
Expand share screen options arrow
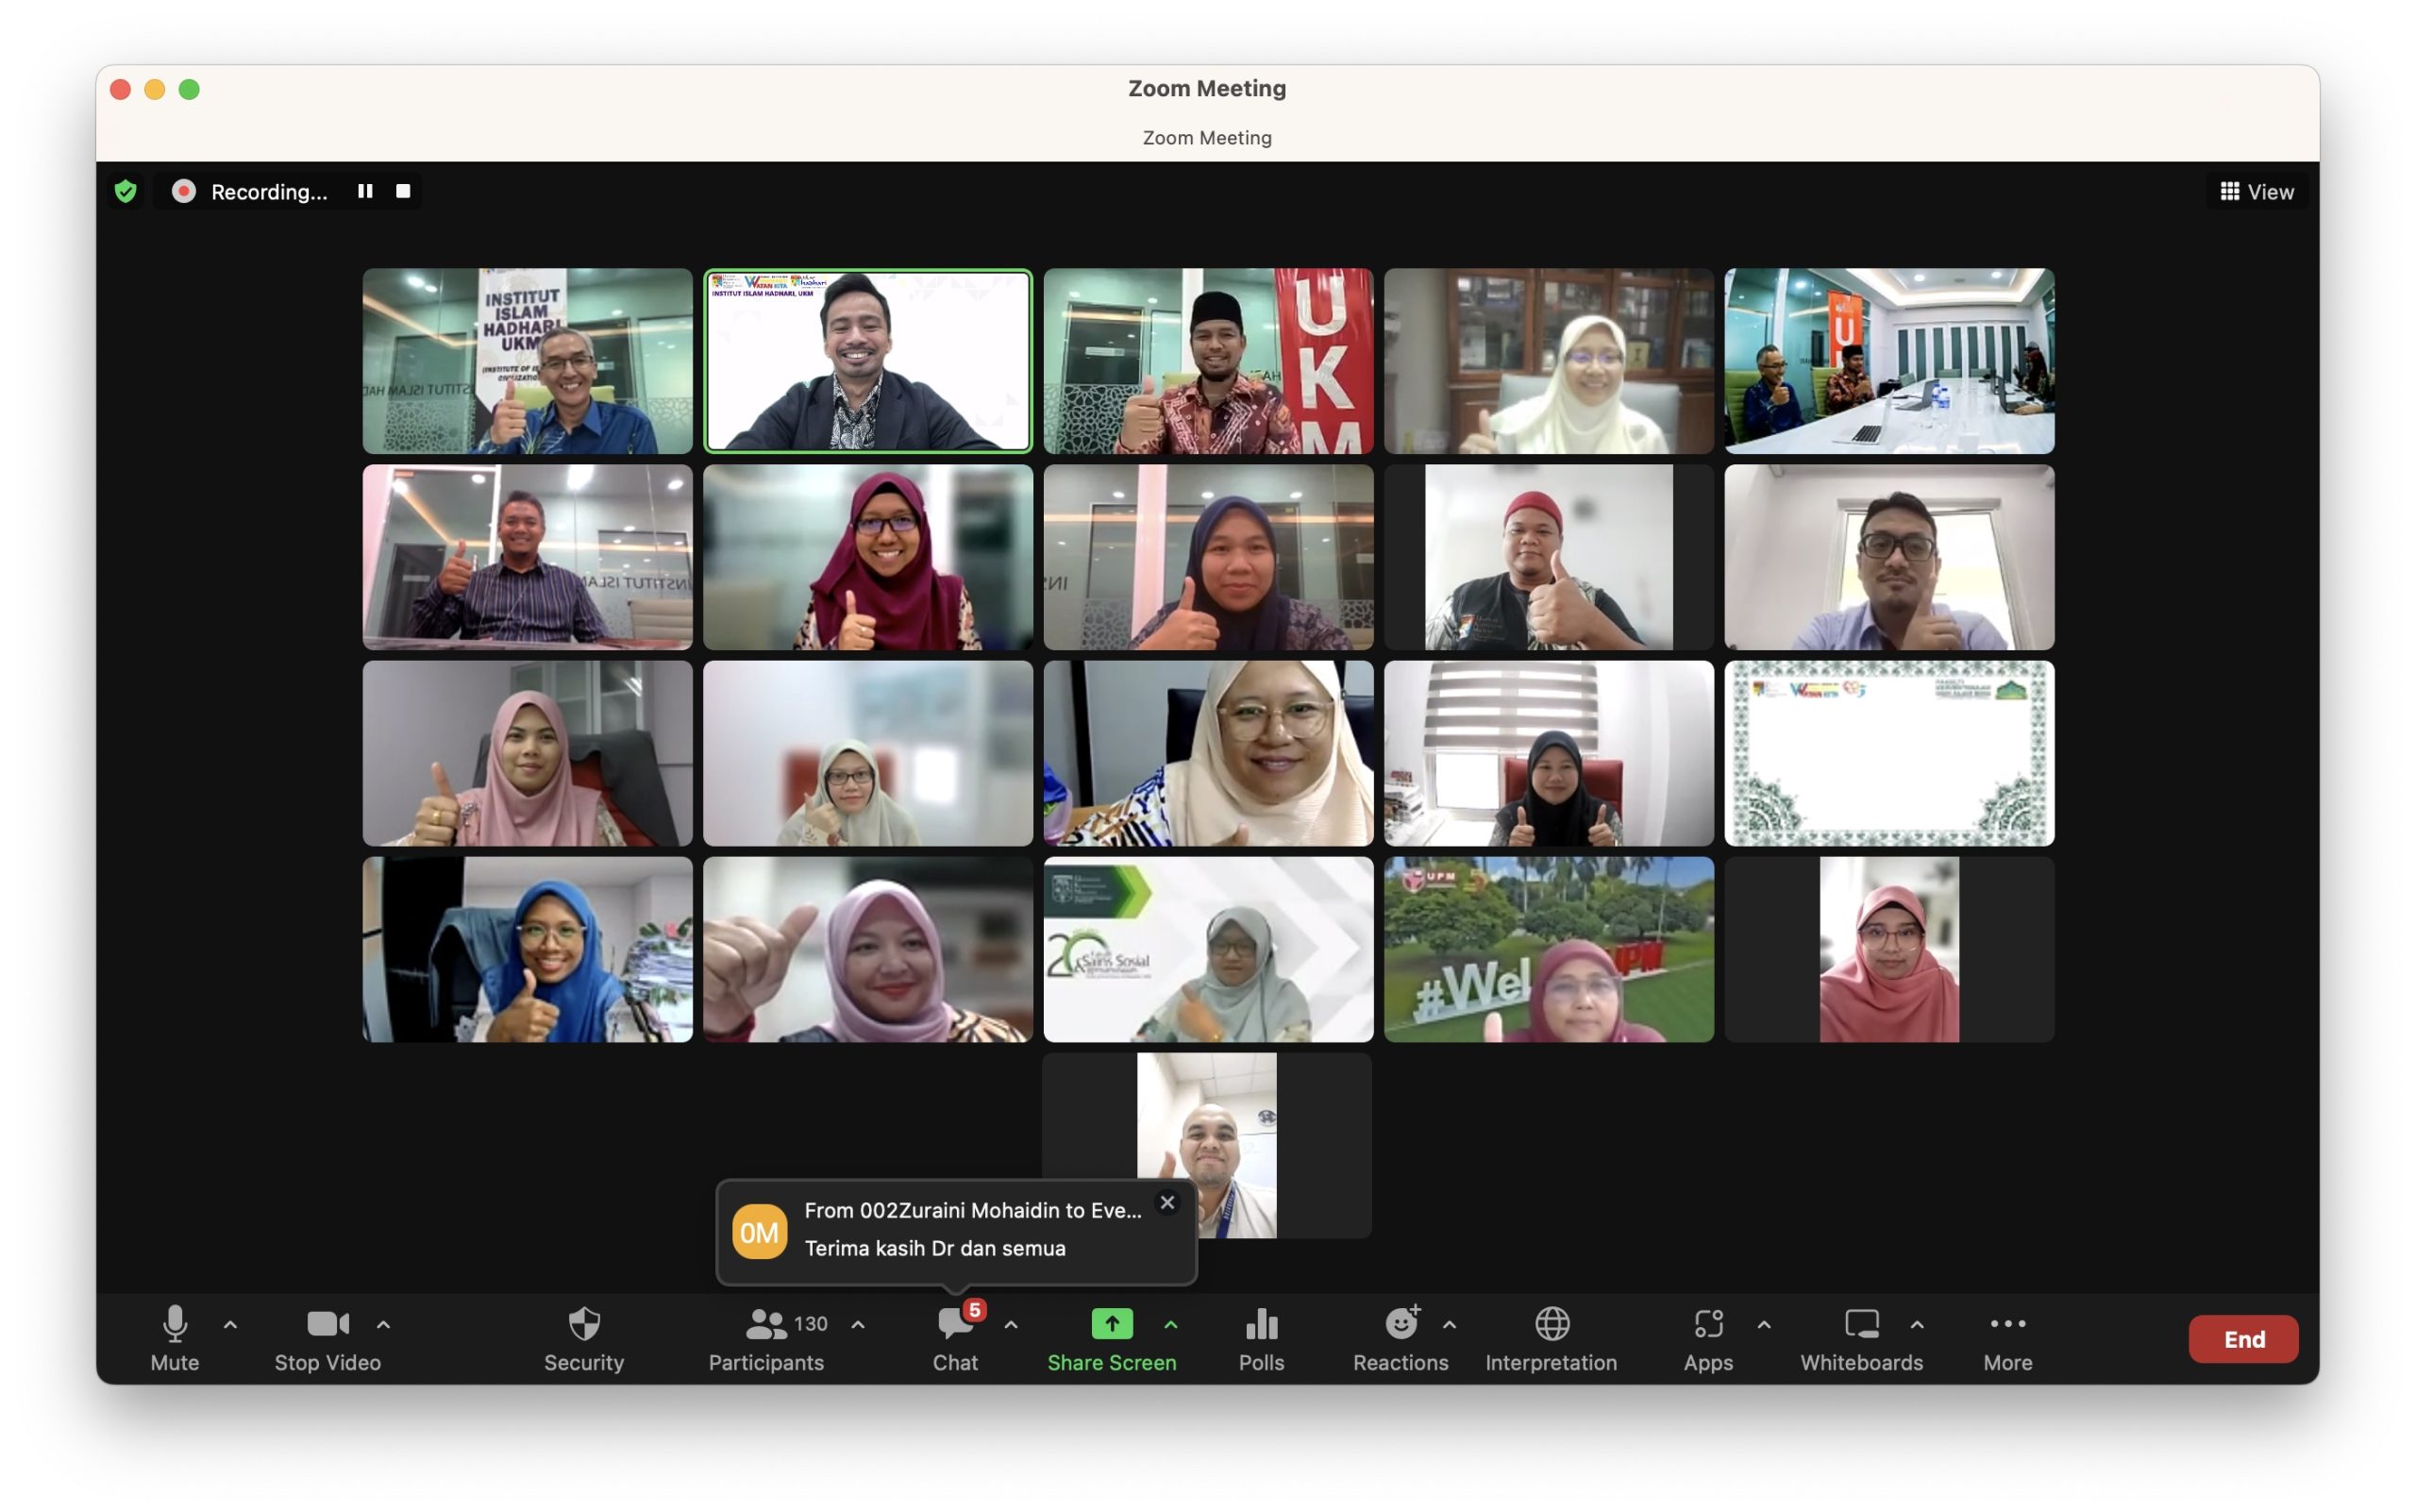point(1171,1324)
